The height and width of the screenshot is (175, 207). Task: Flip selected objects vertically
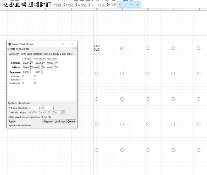[x=24, y=5]
